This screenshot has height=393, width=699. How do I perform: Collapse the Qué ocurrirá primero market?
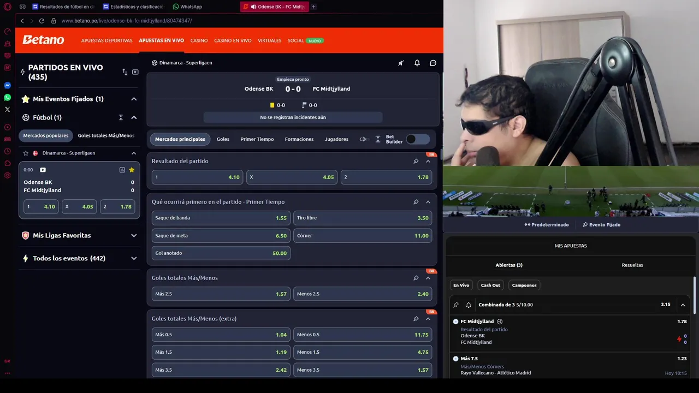click(428, 202)
